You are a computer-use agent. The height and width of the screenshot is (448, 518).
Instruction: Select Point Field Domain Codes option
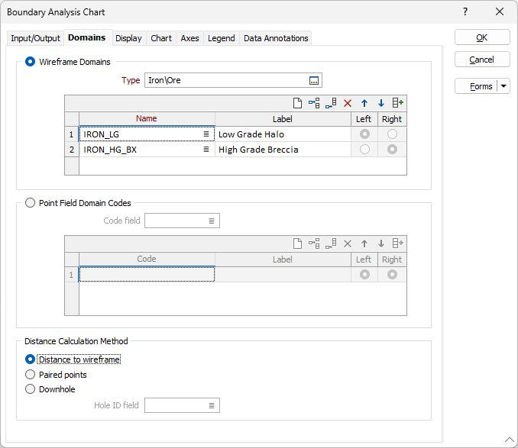click(30, 203)
